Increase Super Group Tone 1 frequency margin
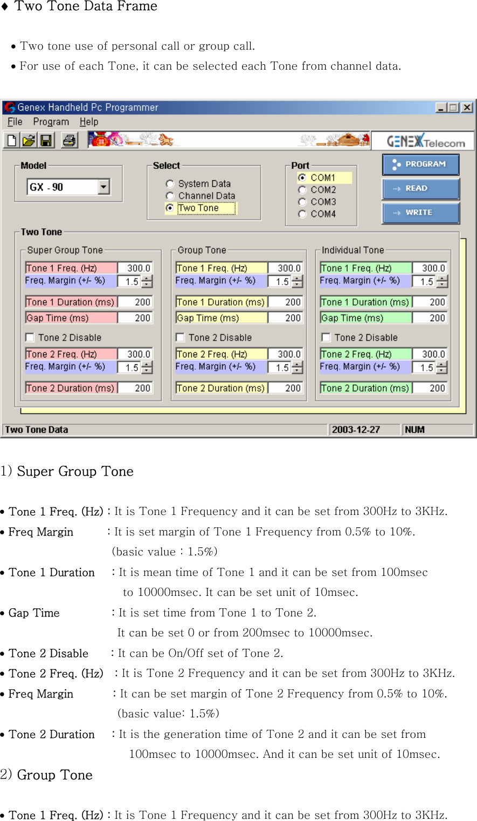 coord(146,277)
